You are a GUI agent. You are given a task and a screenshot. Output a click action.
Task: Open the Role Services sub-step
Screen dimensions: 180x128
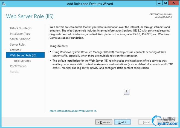22,61
